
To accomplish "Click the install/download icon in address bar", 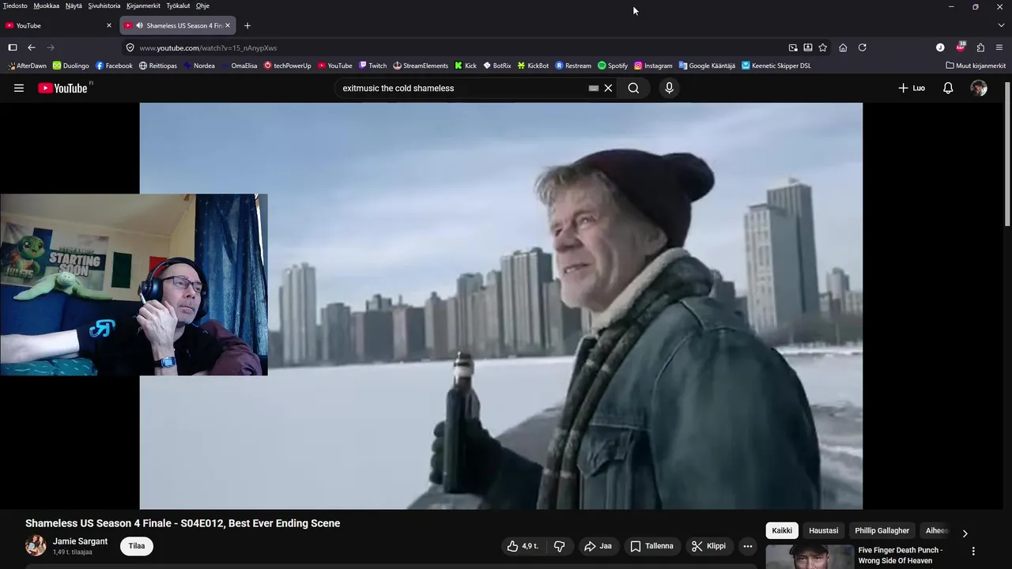I will point(808,47).
